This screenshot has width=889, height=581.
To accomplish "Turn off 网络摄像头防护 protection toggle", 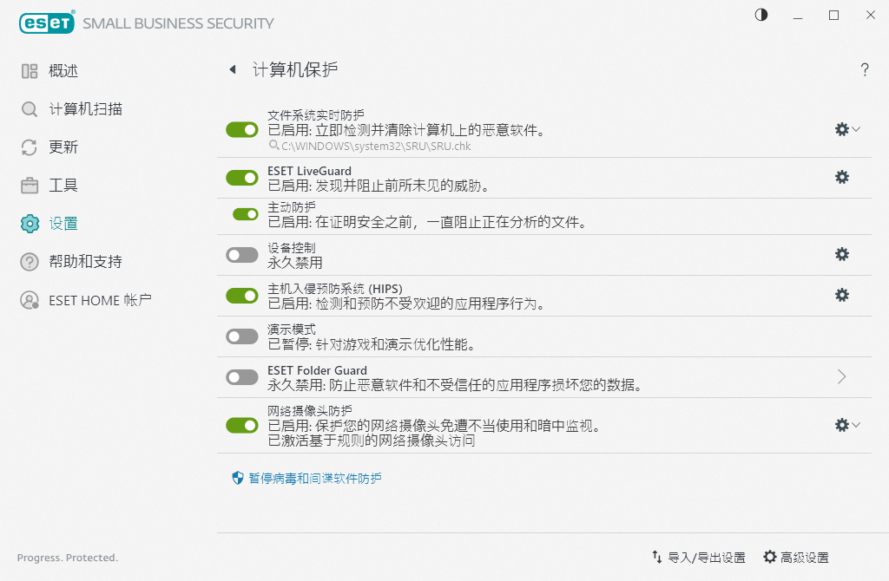I will click(241, 424).
